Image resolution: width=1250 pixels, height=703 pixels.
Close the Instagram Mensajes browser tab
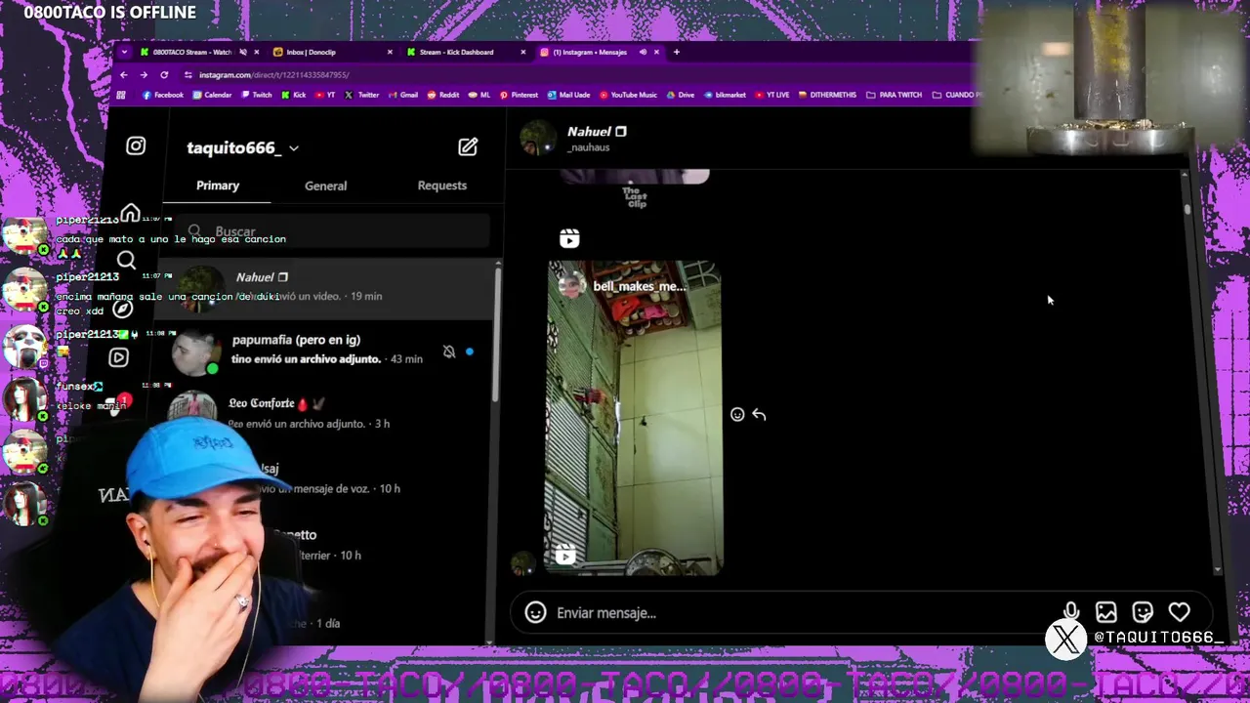657,52
